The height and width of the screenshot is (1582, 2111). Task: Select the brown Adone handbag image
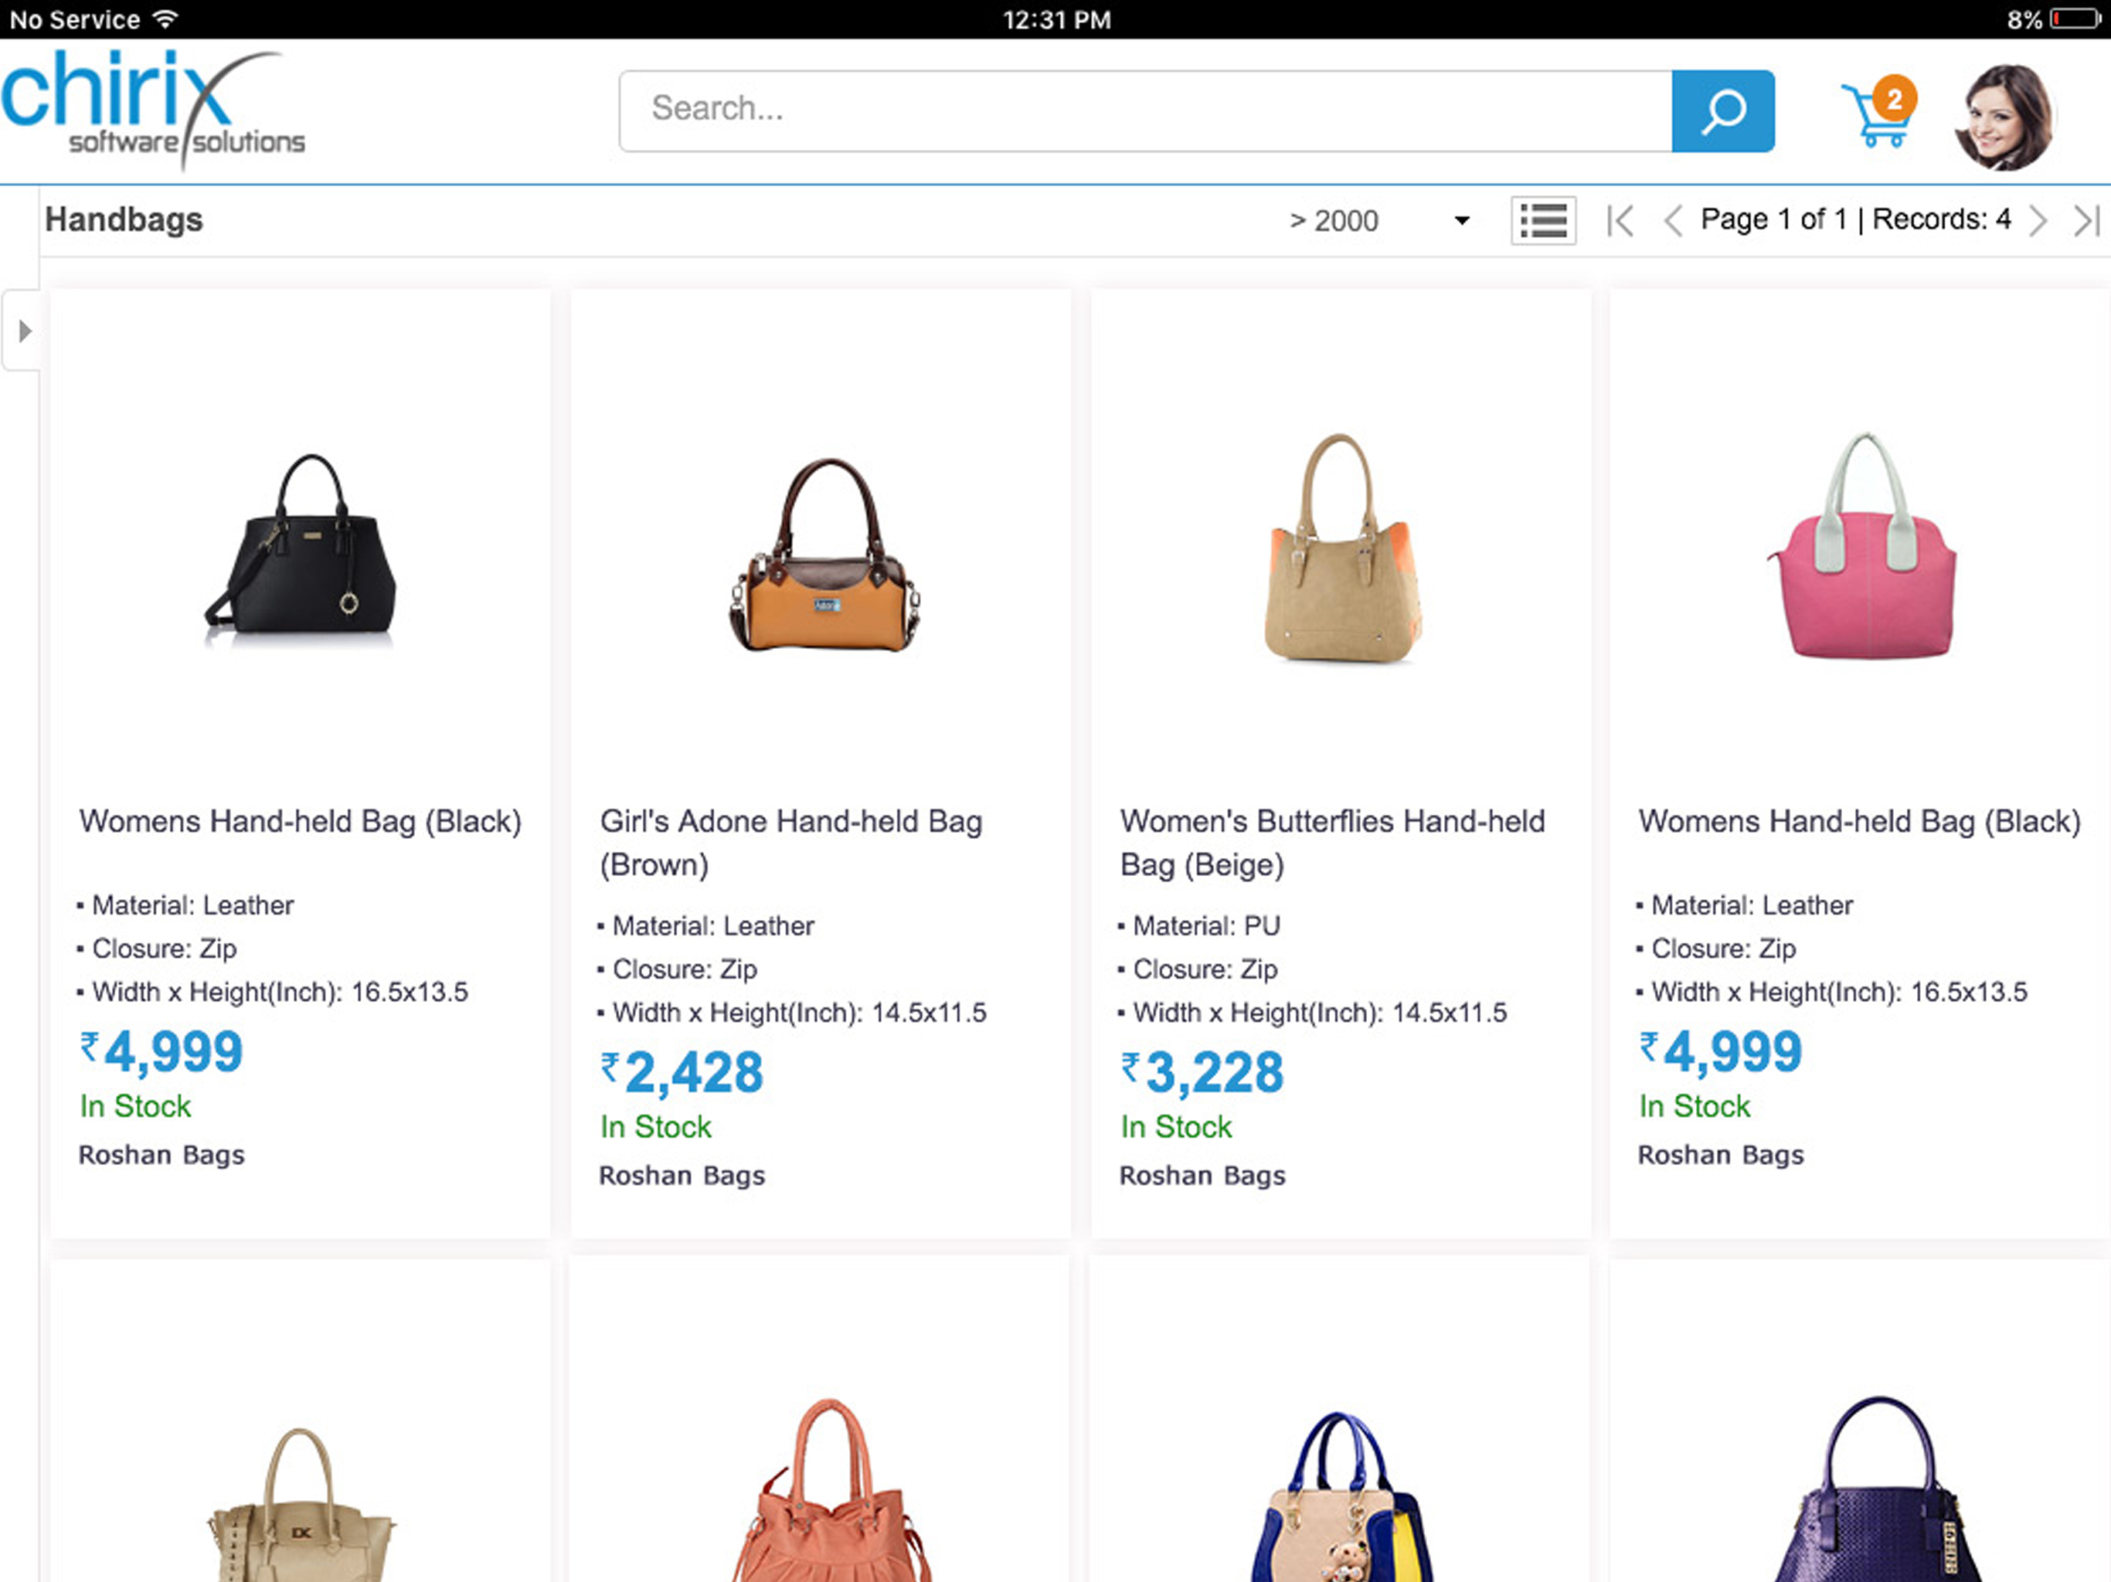823,555
